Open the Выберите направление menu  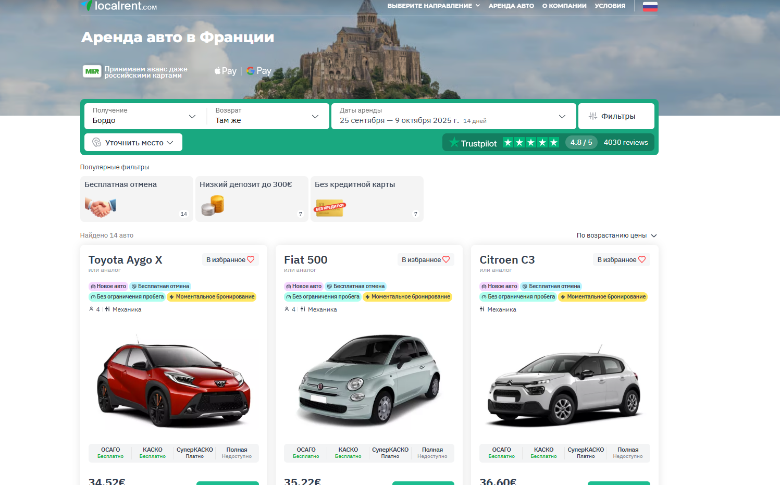point(433,6)
